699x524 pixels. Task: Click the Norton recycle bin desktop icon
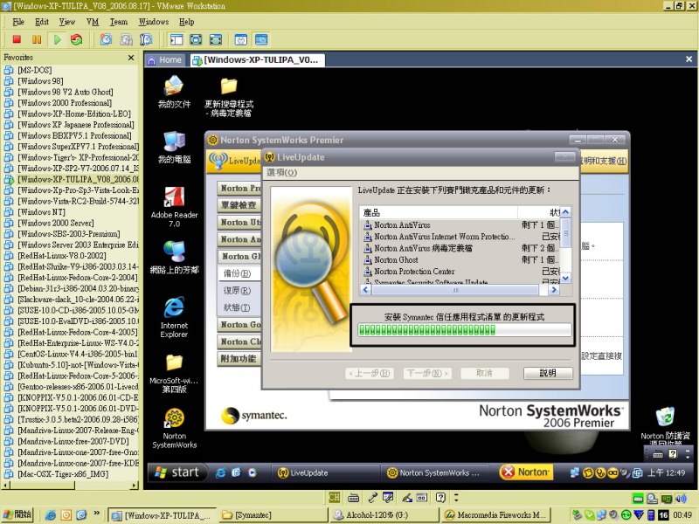pyautogui.click(x=665, y=425)
